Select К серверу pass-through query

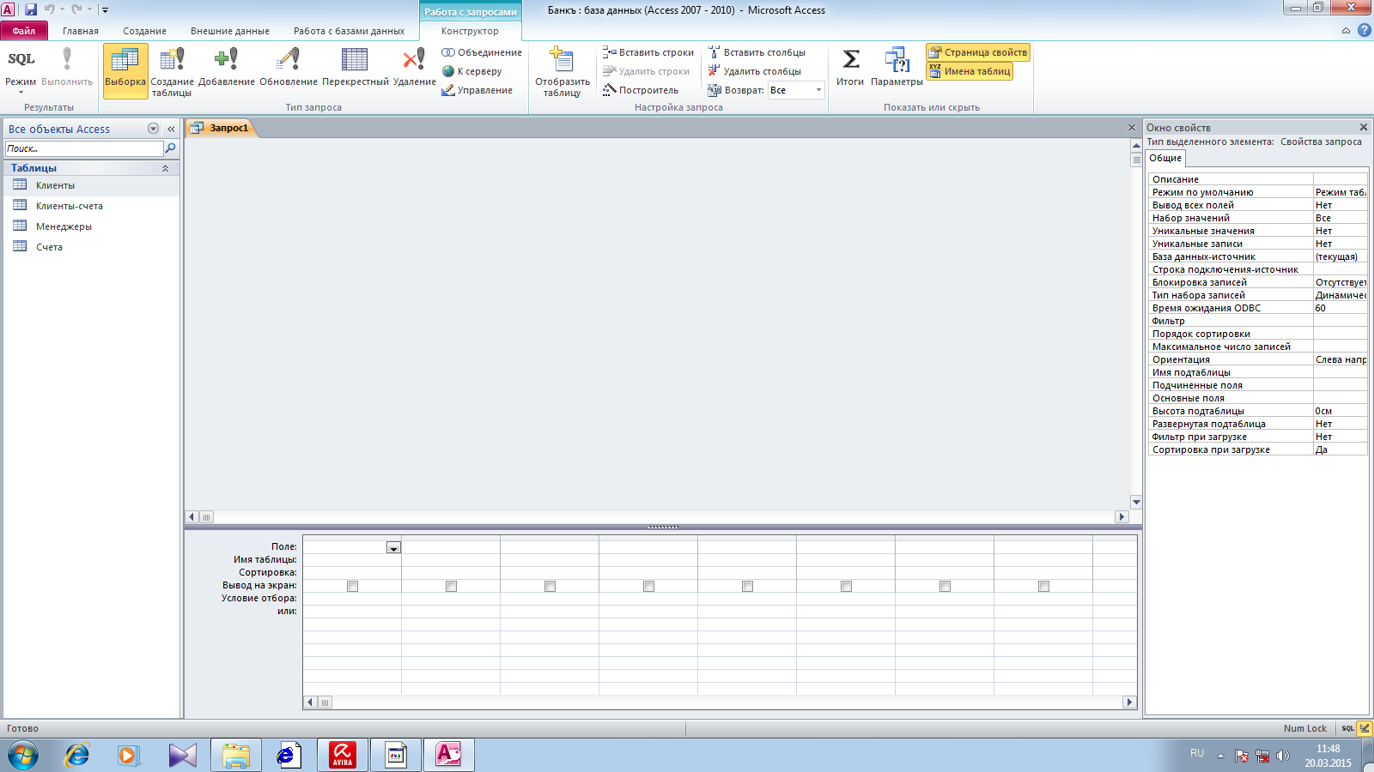coord(471,71)
